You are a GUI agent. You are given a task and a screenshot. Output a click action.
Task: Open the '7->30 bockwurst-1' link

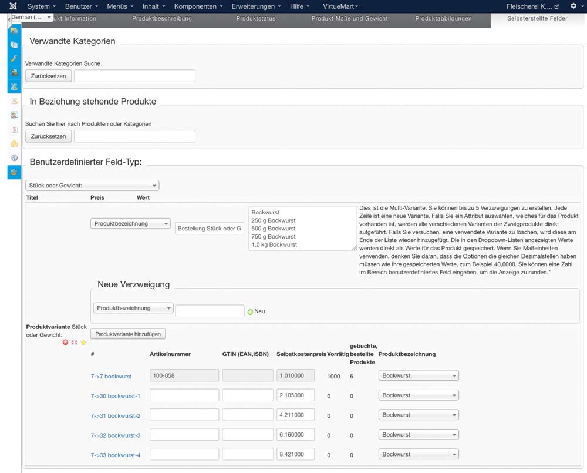(115, 396)
